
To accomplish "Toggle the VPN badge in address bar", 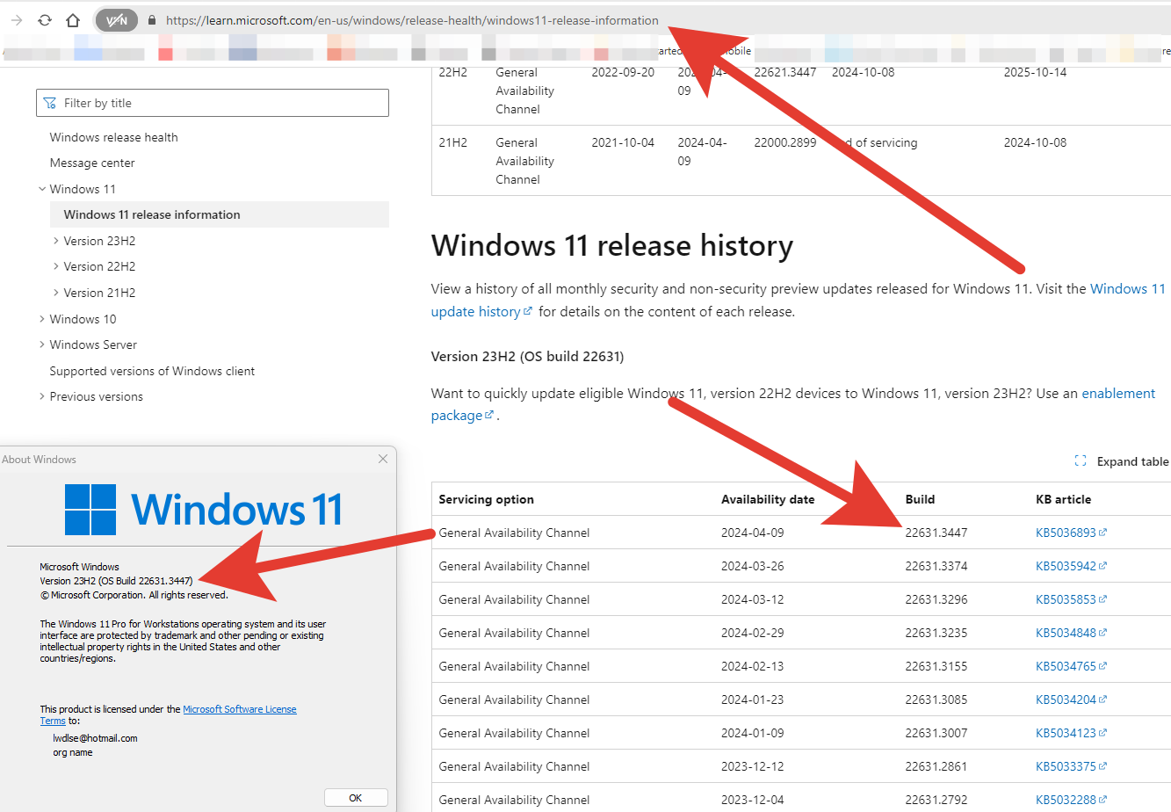I will (116, 20).
